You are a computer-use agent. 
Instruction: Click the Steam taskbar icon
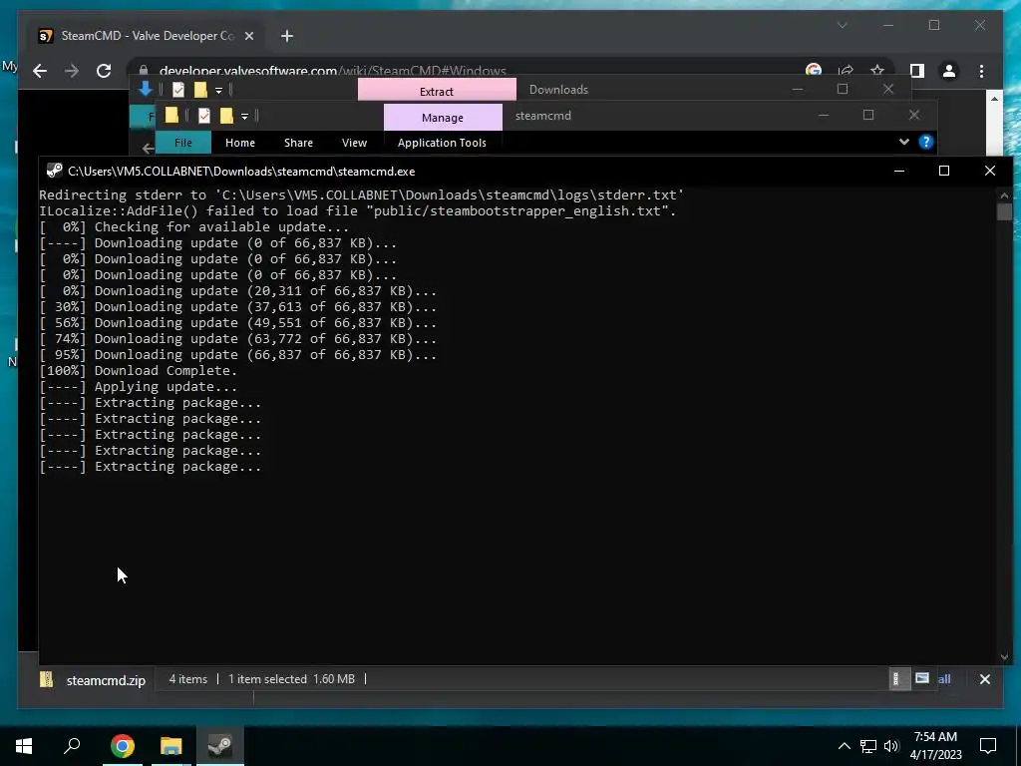tap(220, 746)
